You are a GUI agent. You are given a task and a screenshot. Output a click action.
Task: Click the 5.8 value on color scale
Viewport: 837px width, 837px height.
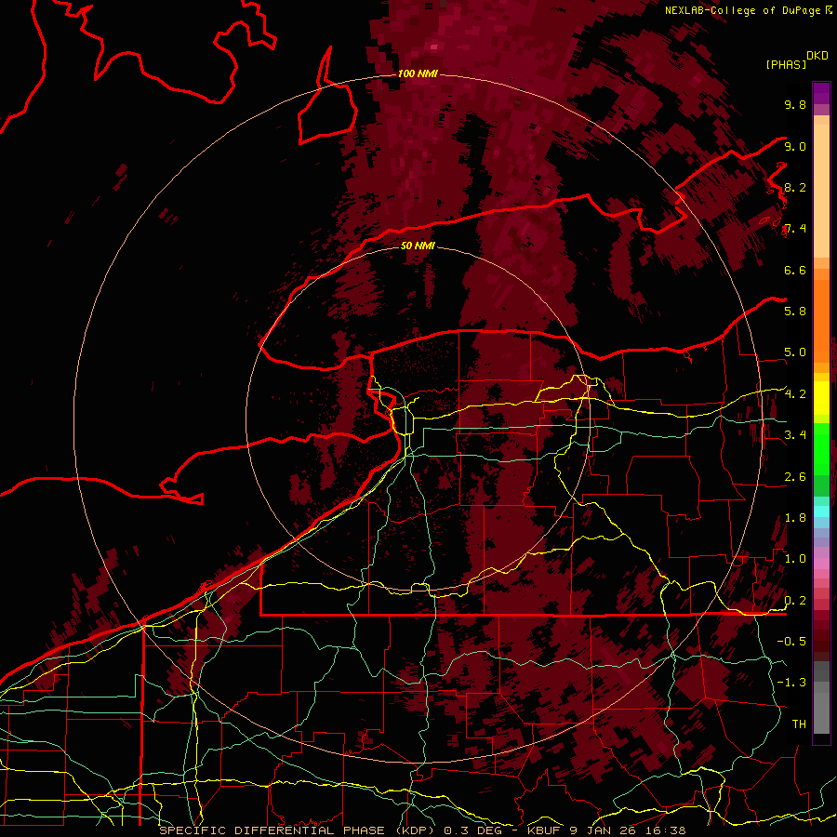pyautogui.click(x=795, y=311)
